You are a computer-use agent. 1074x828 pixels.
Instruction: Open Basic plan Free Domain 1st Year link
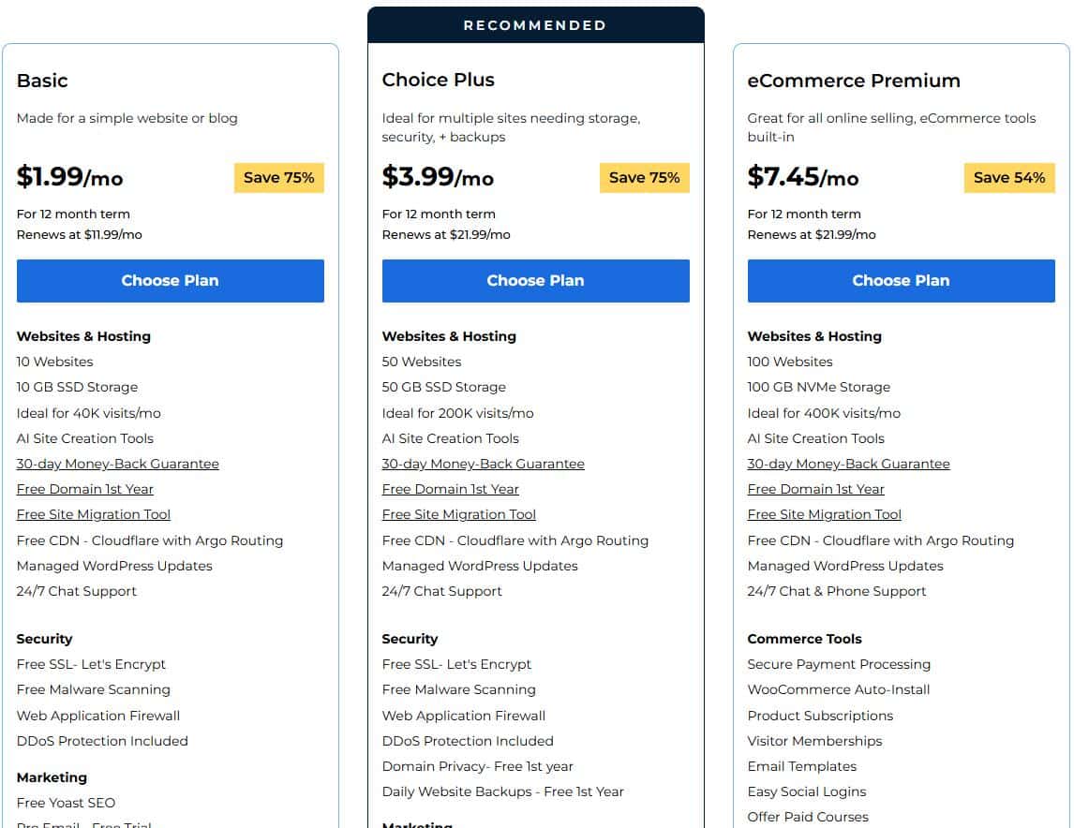tap(84, 489)
